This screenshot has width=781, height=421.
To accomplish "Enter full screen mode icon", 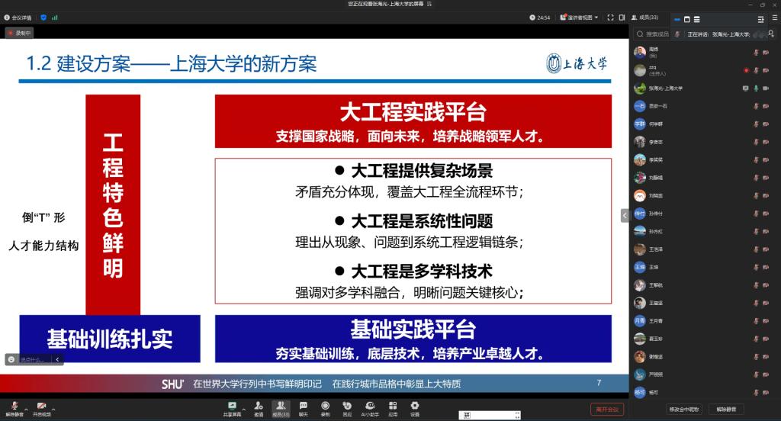I will [611, 18].
